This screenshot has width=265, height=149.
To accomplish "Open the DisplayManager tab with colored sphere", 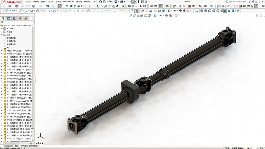I will pos(26,18).
